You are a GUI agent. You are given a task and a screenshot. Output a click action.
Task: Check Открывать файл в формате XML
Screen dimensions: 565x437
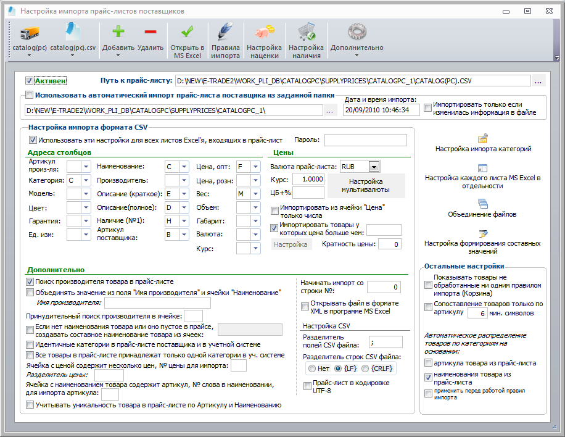[305, 307]
